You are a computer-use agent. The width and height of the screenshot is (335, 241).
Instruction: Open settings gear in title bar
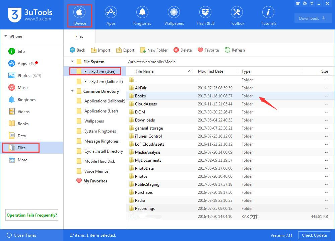click(305, 3)
